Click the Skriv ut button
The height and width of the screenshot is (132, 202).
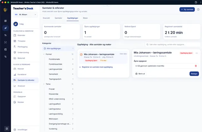tap(140, 74)
